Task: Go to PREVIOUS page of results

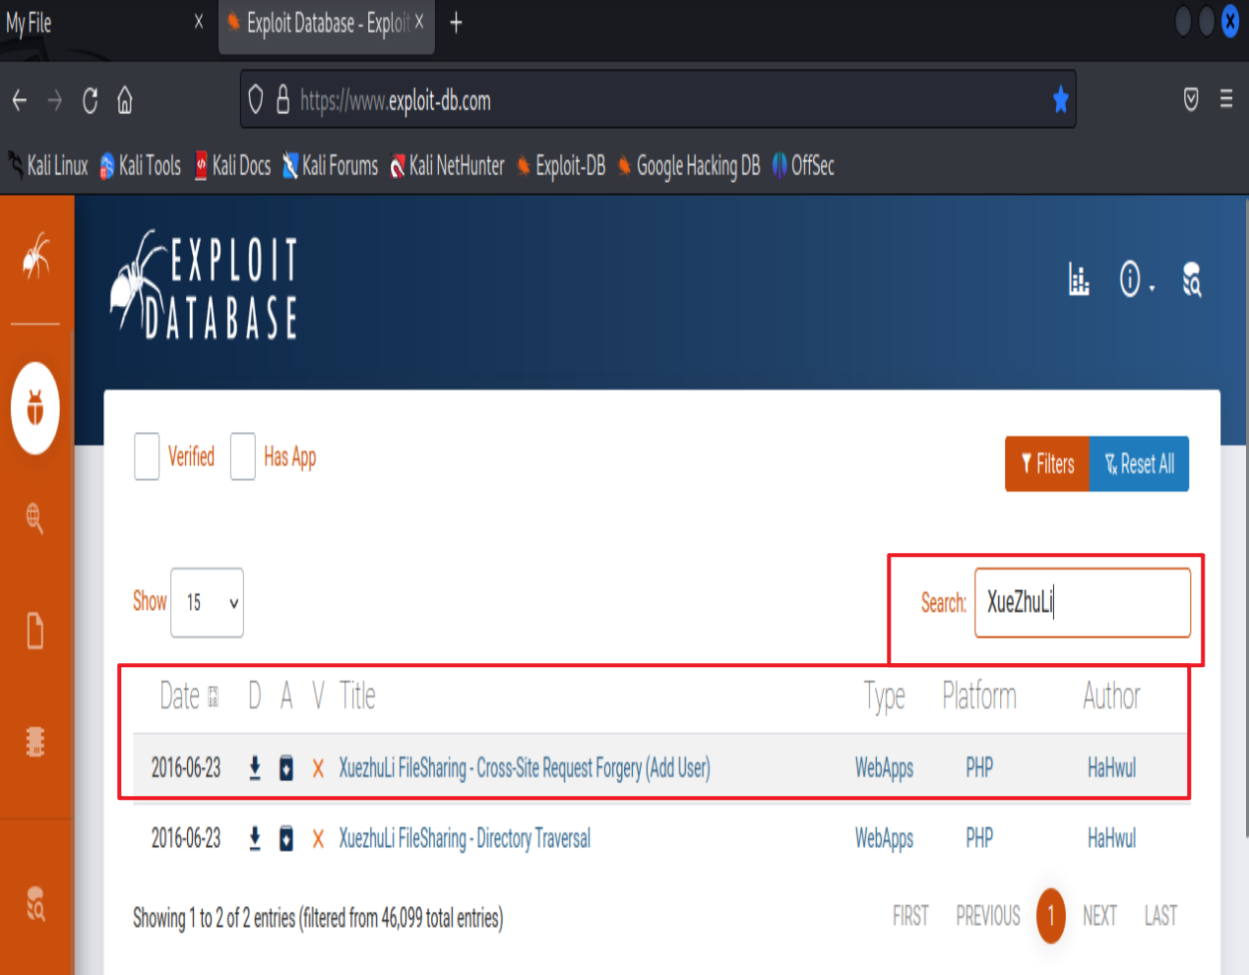Action: tap(988, 916)
